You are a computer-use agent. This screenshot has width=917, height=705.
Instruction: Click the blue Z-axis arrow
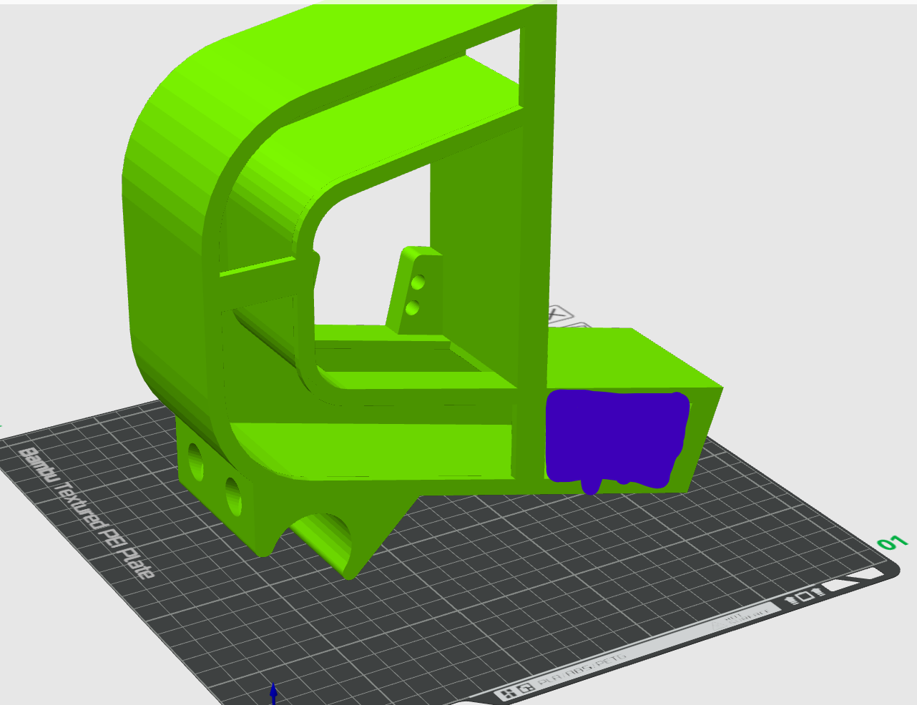point(273,693)
